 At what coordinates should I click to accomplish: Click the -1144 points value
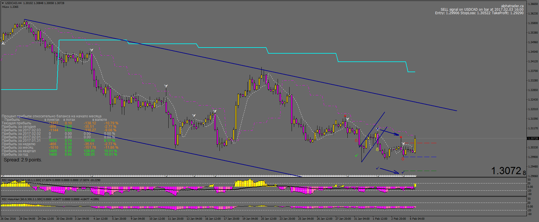tap(53, 130)
